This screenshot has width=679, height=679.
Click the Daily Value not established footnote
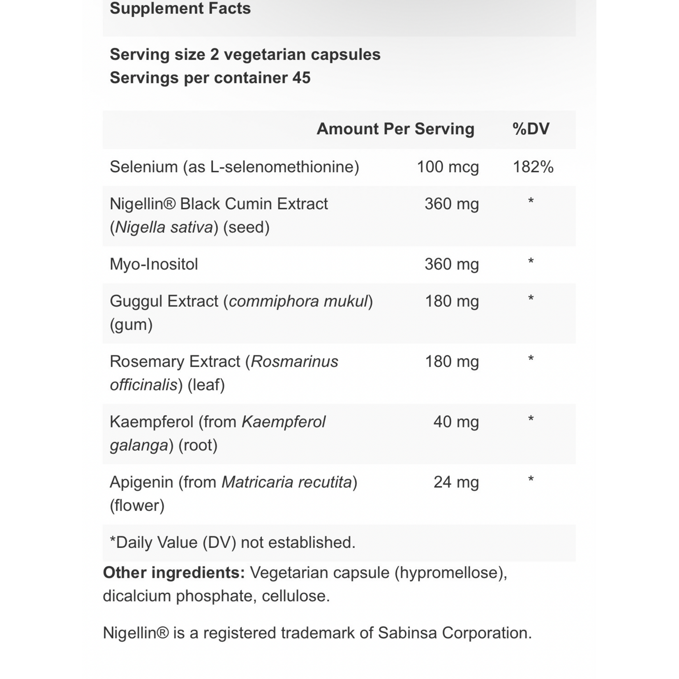pos(233,543)
